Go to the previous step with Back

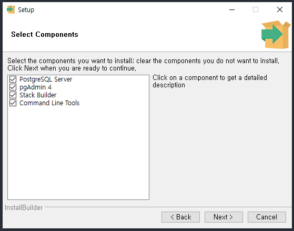tap(180, 217)
